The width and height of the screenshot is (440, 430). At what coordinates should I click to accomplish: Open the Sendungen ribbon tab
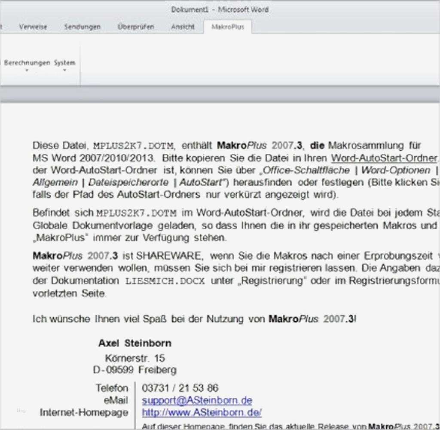(82, 27)
